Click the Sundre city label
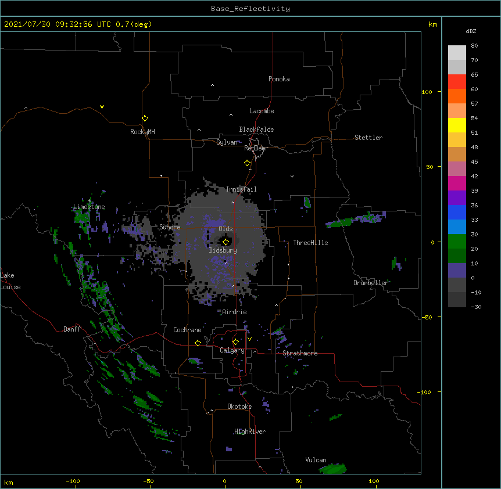 [x=170, y=227]
